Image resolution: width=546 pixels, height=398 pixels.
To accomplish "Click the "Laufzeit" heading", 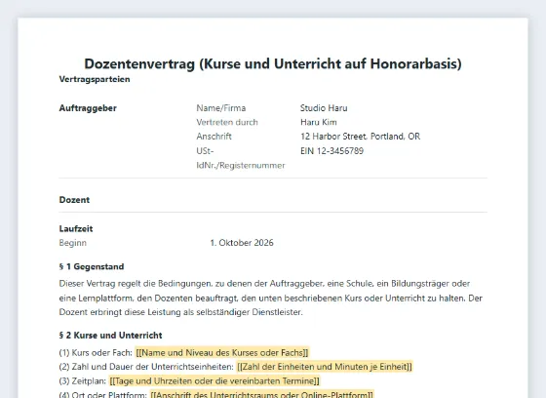I will [x=76, y=229].
